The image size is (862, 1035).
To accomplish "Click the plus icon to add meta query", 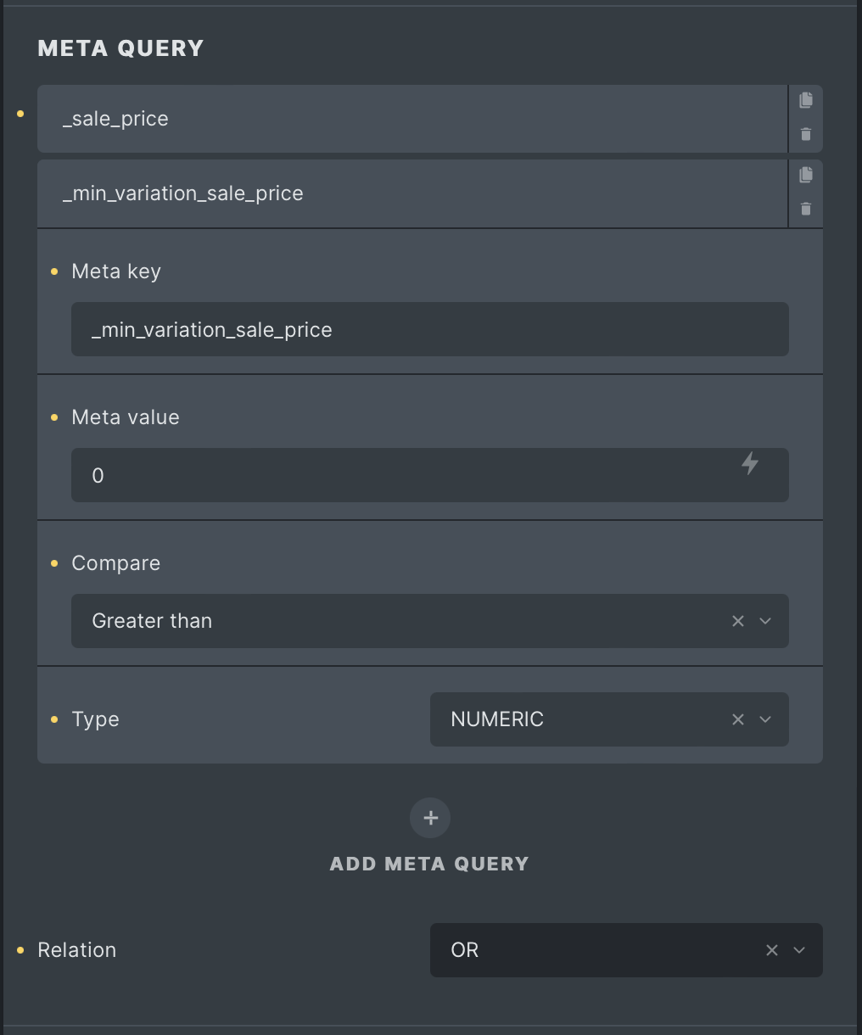I will click(430, 818).
